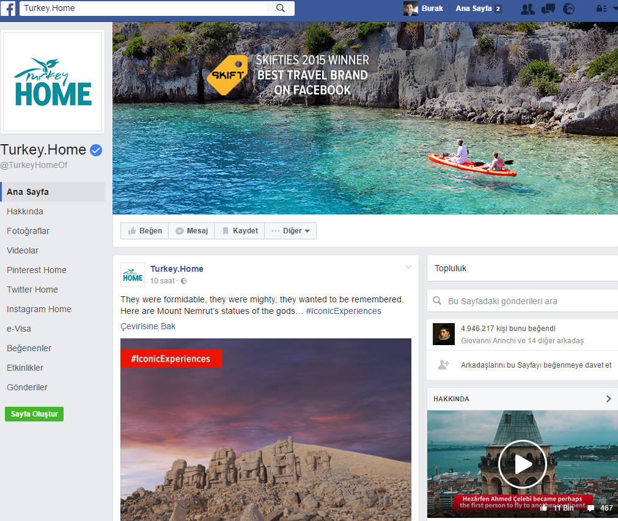The height and width of the screenshot is (521, 618).
Task: Select Ana Sayfa in the sidebar
Action: [x=53, y=192]
